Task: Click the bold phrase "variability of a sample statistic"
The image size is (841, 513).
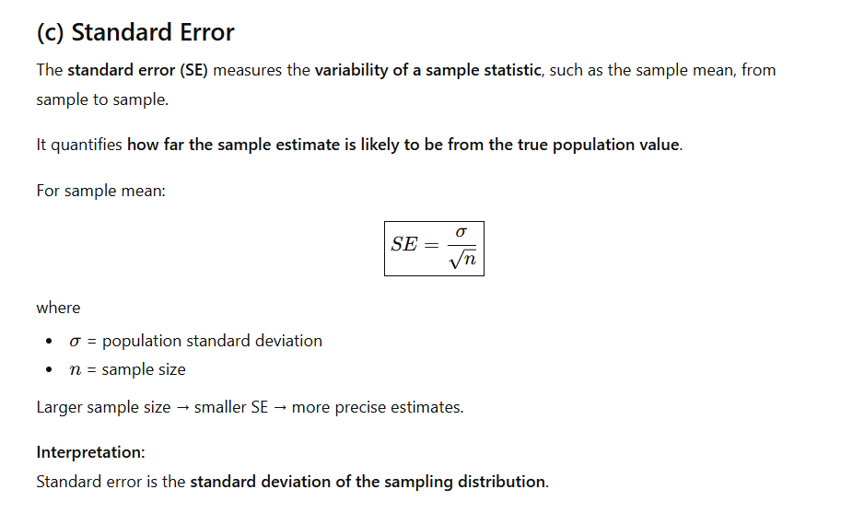Action: click(x=428, y=70)
